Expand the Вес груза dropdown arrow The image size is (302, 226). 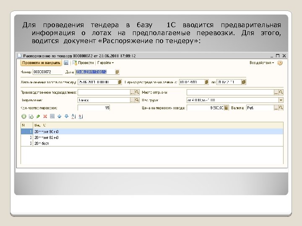tap(281, 100)
